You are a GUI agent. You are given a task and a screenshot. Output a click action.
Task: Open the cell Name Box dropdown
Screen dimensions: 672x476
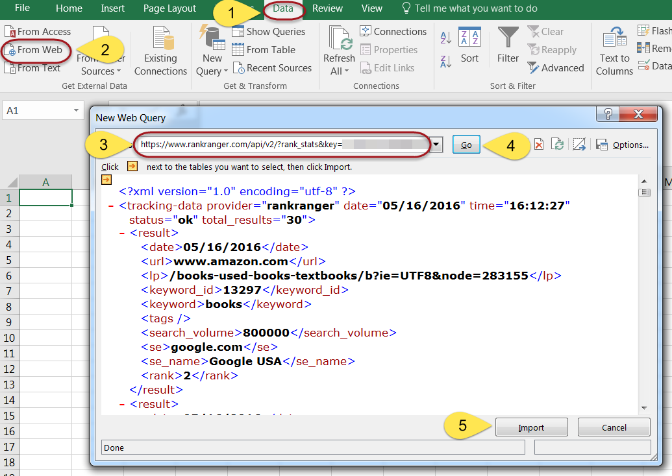click(x=75, y=111)
